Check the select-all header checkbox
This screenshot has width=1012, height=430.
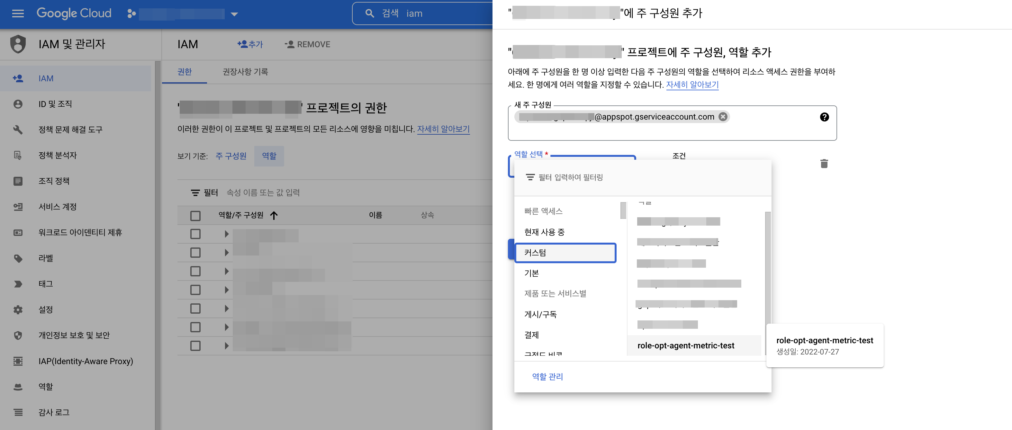[195, 216]
